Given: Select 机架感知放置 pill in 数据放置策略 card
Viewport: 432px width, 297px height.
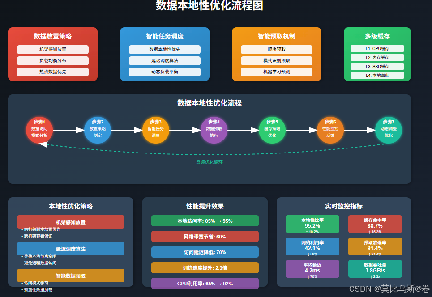Looking at the screenshot, I should click(x=53, y=50).
